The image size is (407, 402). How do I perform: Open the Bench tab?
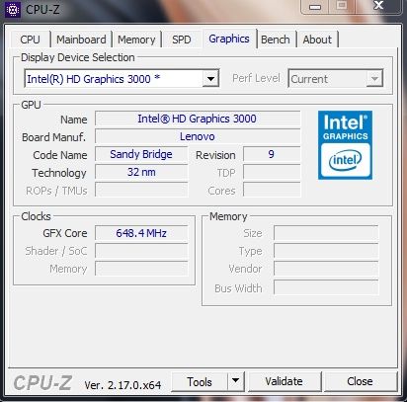click(x=276, y=40)
